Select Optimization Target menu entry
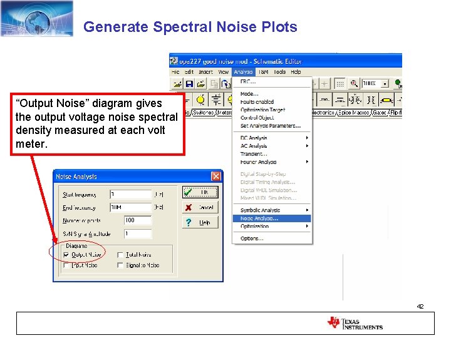 point(272,110)
